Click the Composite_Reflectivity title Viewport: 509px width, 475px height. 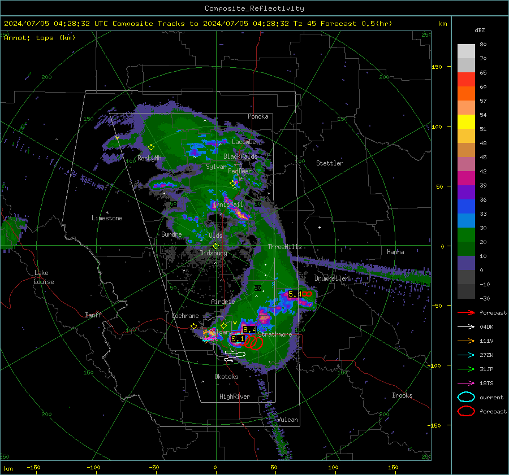pos(254,8)
